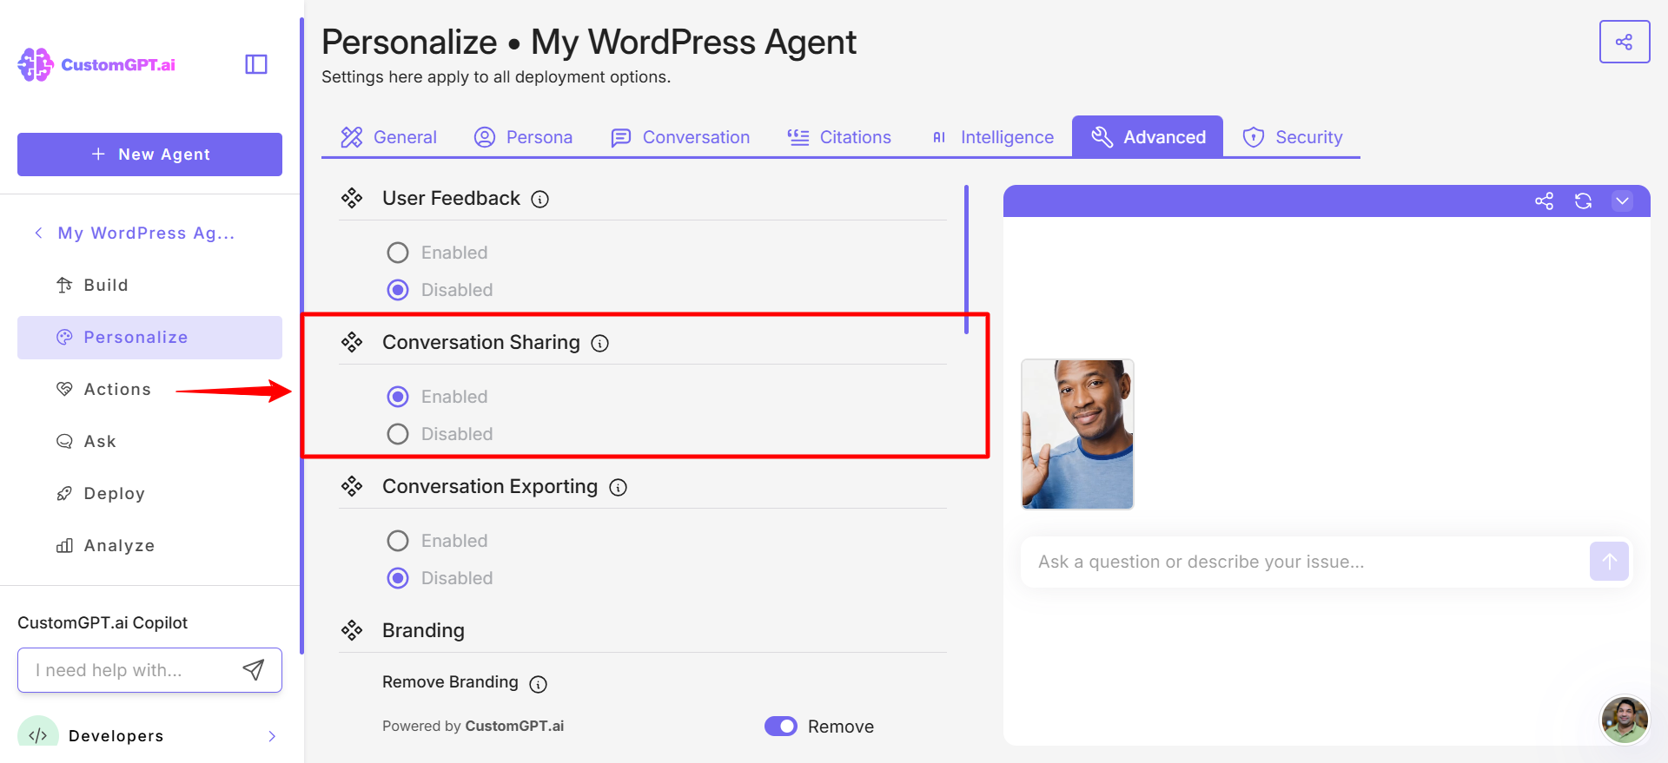Click the Actions sidebar icon
The width and height of the screenshot is (1668, 763).
[64, 389]
